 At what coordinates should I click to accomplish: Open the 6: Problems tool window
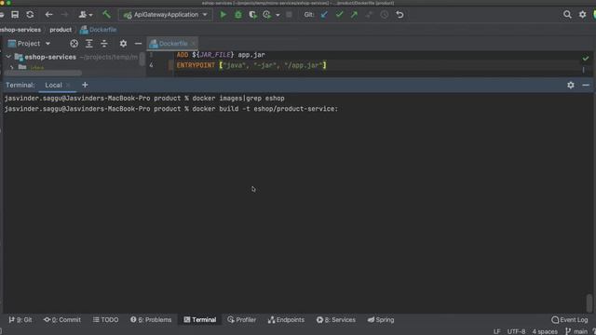pyautogui.click(x=151, y=320)
